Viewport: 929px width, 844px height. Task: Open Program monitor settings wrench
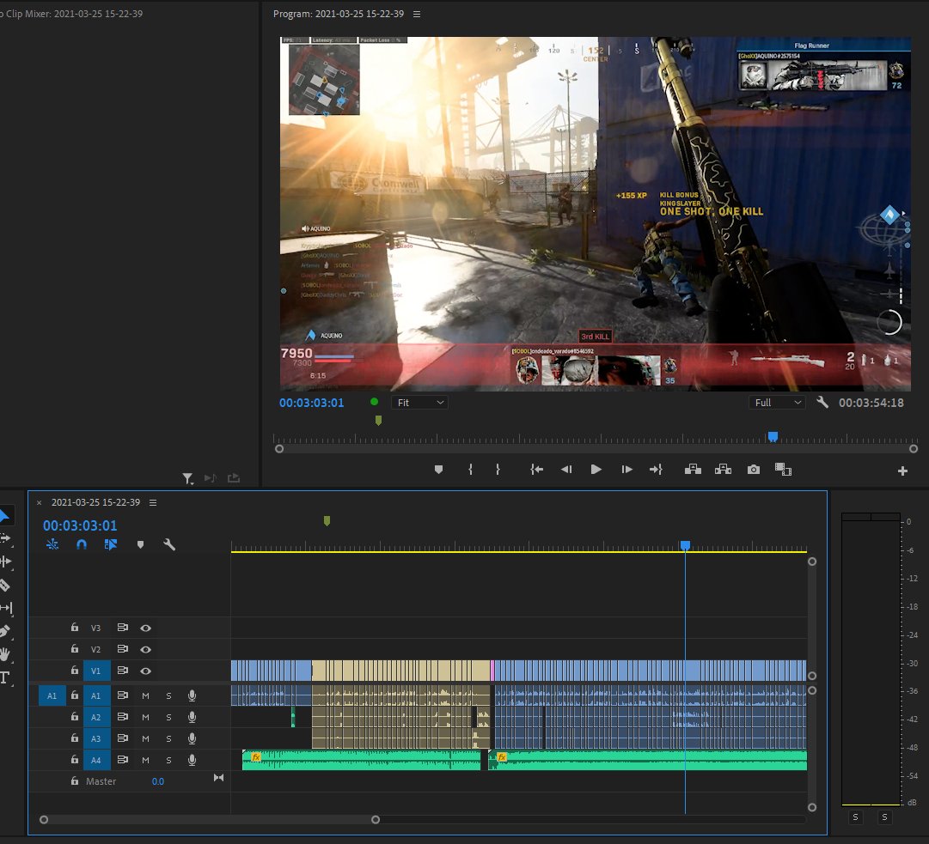(x=822, y=403)
